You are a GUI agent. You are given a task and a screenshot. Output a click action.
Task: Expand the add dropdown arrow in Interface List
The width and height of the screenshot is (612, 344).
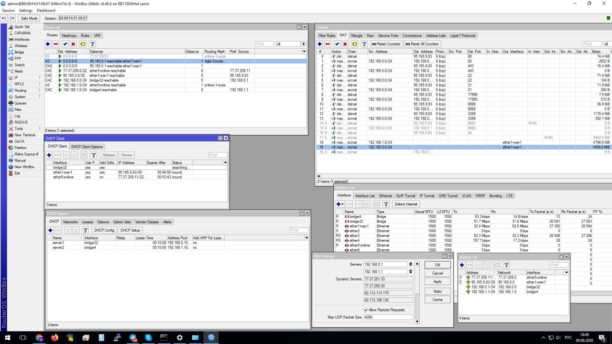click(343, 204)
